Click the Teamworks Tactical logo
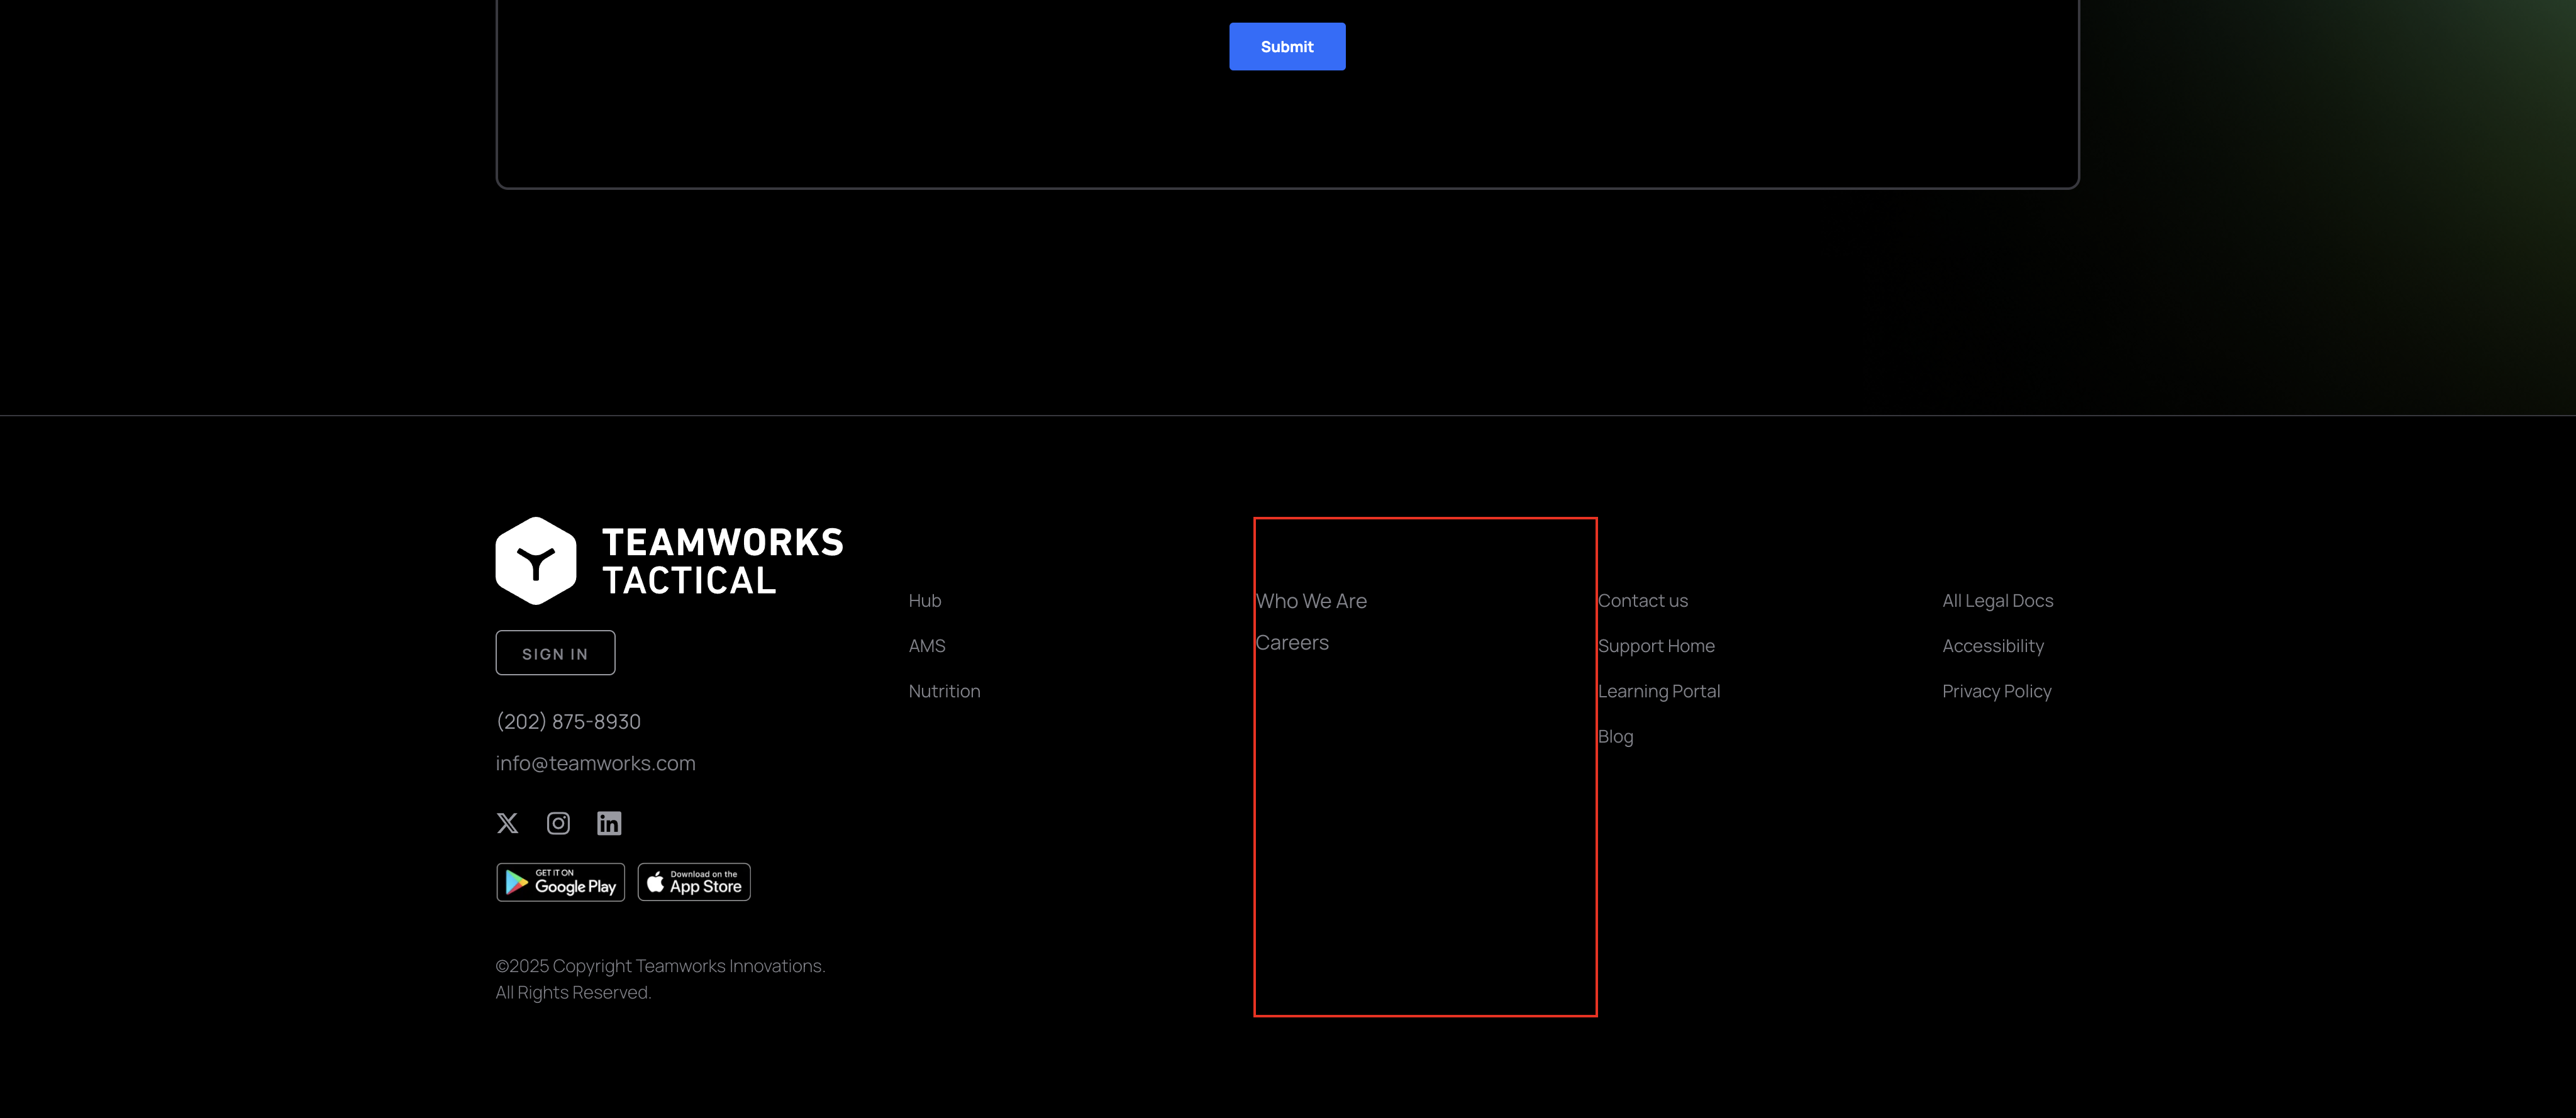Screen dimensions: 2576x1118 669,561
